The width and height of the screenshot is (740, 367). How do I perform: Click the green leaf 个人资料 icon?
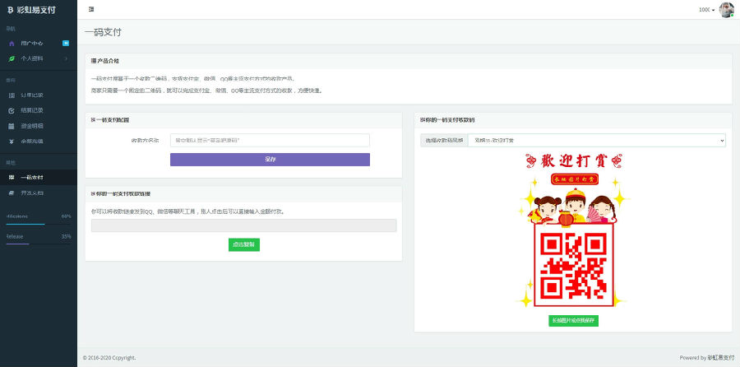(12, 58)
